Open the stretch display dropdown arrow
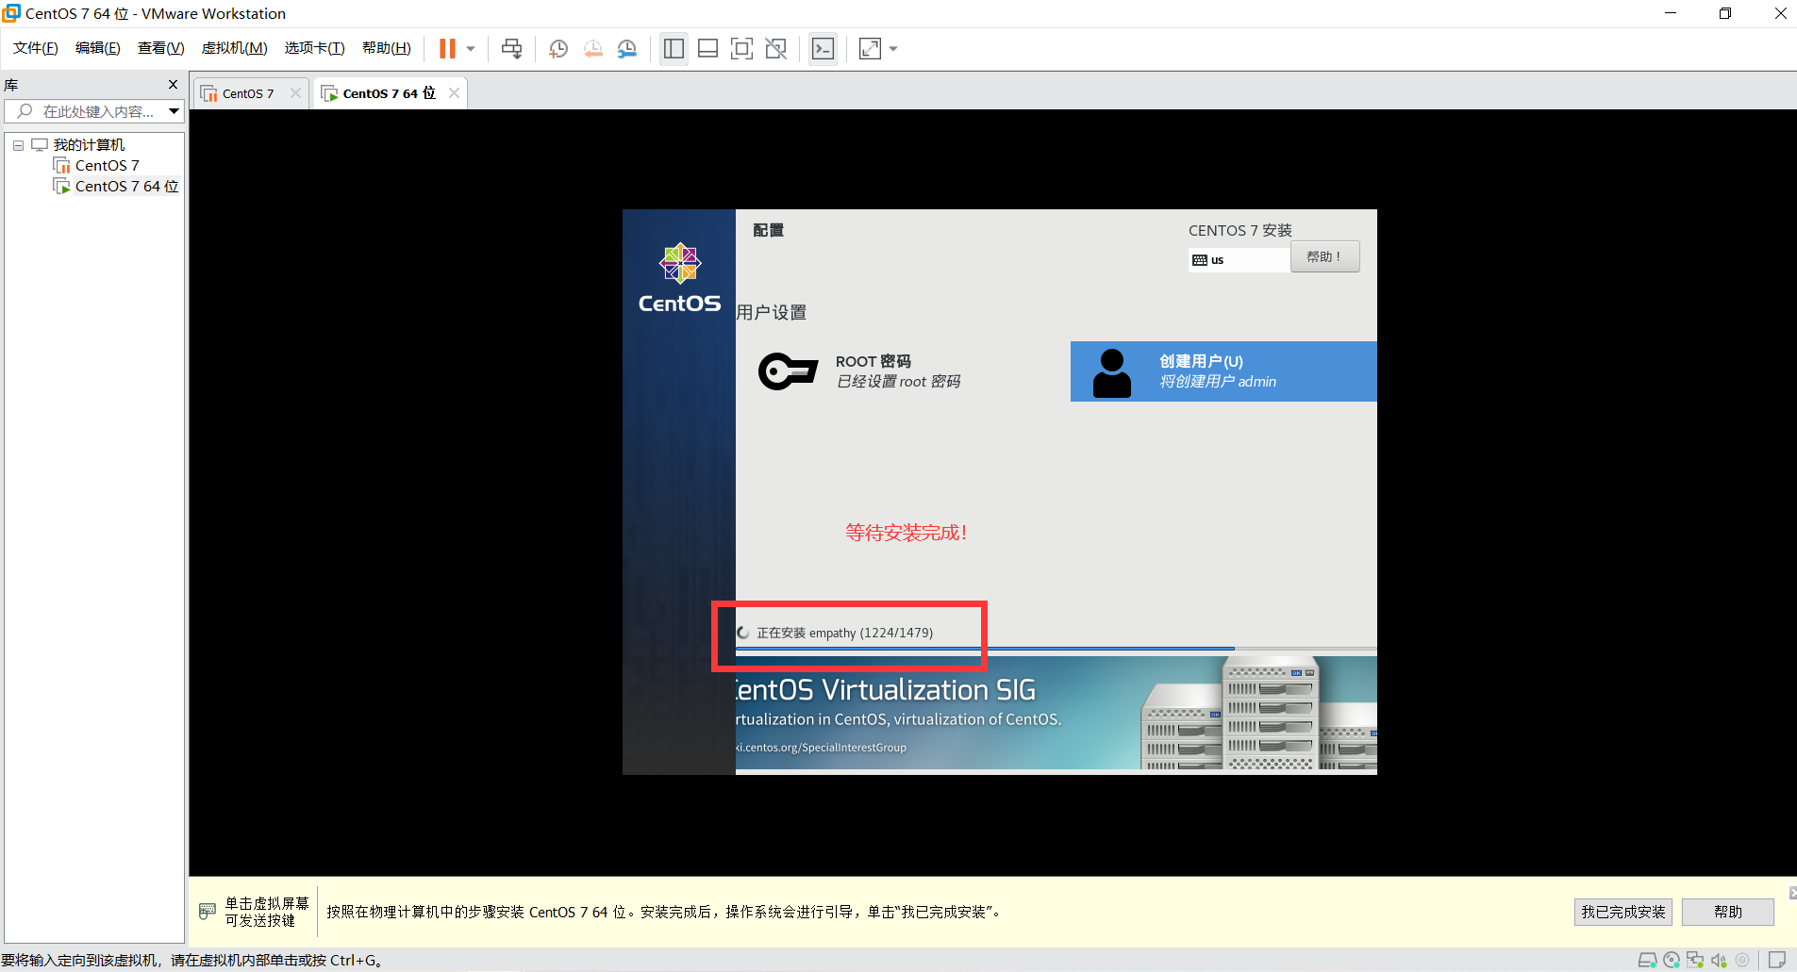The height and width of the screenshot is (972, 1797). coord(893,49)
